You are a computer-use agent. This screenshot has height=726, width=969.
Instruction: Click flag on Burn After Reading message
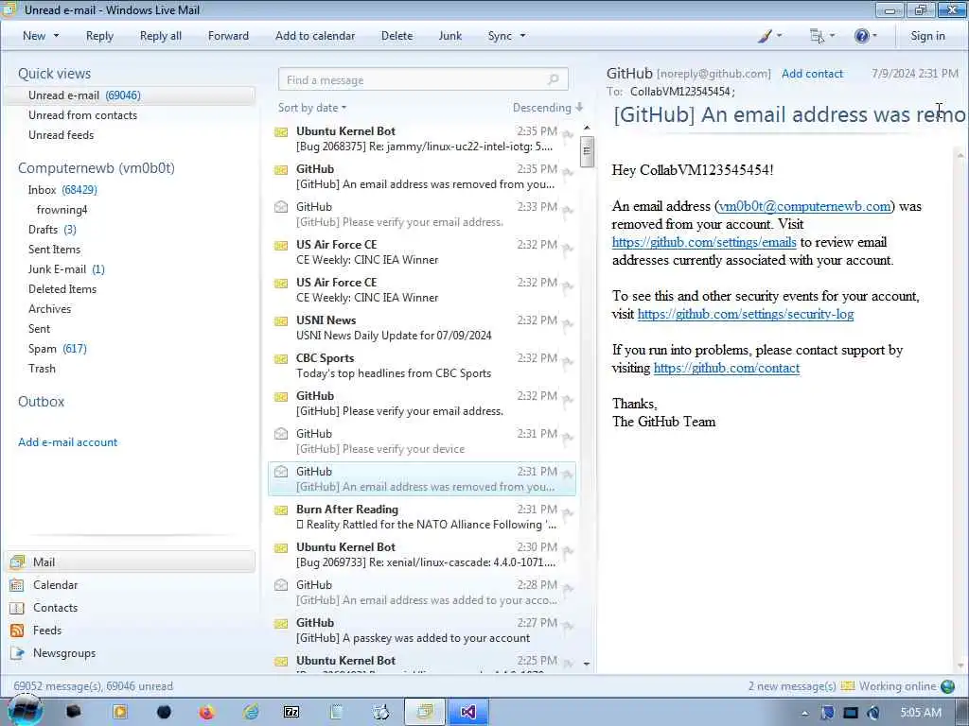(x=568, y=512)
